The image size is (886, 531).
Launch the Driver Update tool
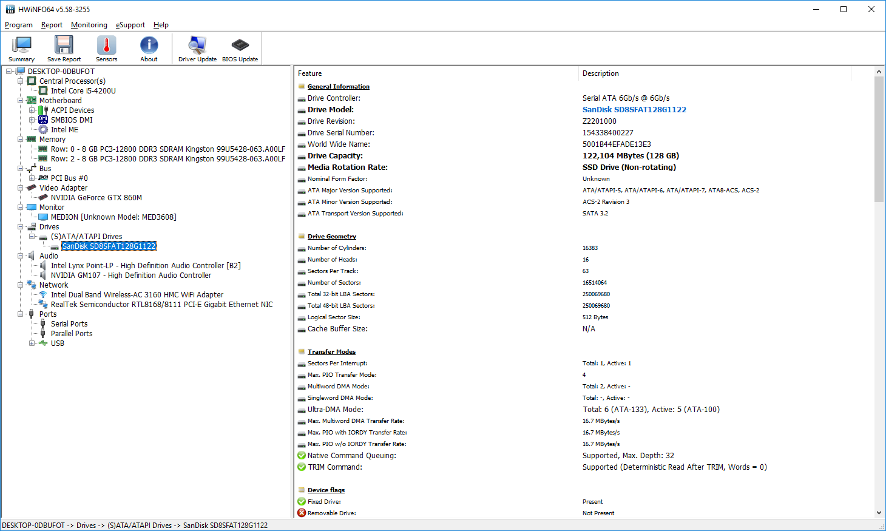pos(197,49)
